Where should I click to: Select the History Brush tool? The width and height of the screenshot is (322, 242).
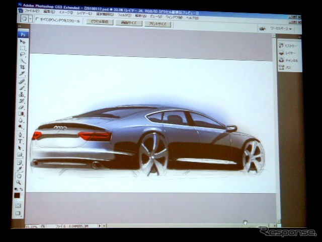tap(21, 101)
